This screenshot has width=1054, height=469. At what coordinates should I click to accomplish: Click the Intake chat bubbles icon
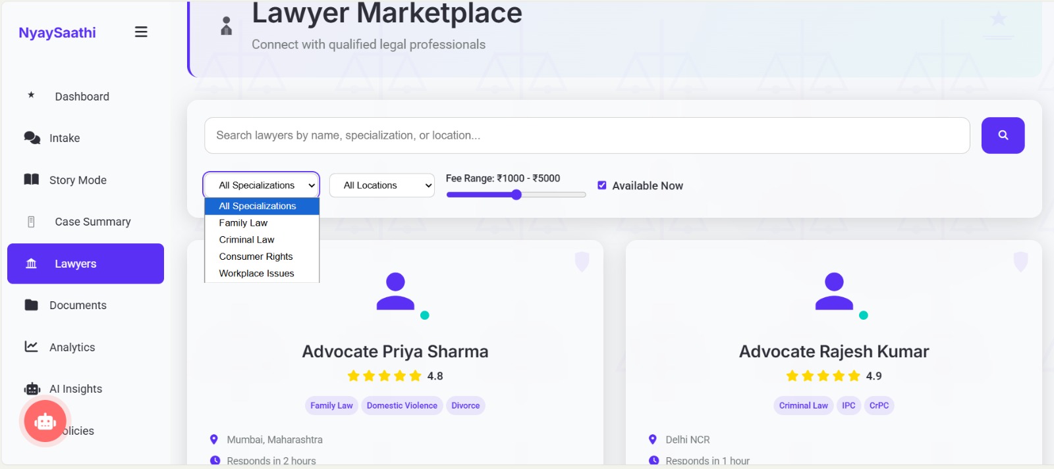tap(32, 137)
